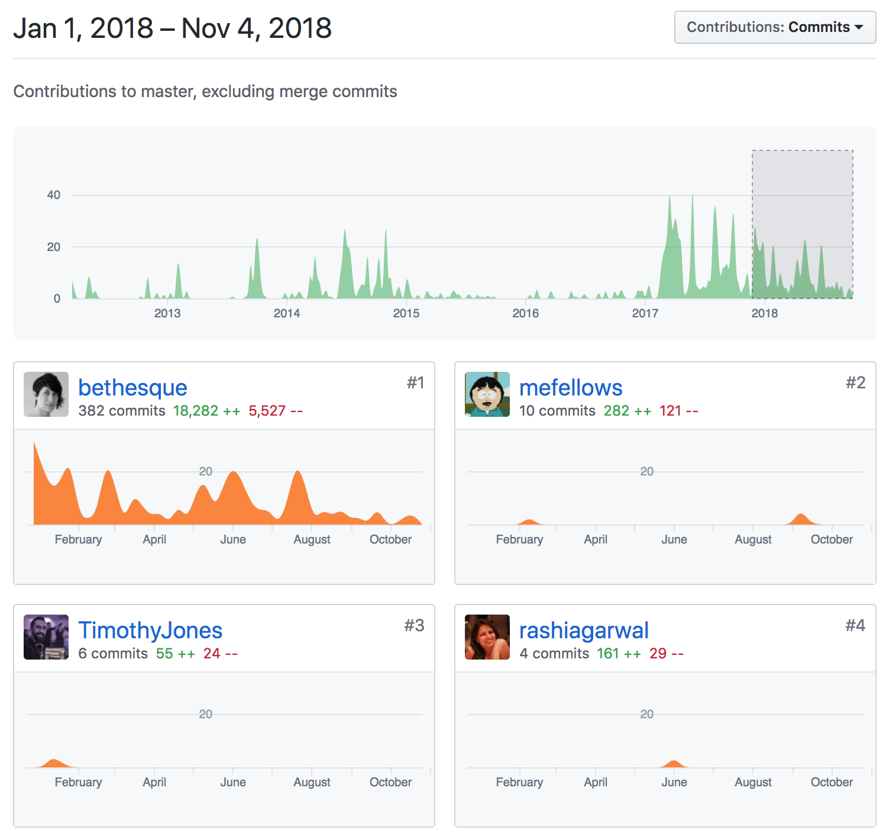This screenshot has height=836, width=886.
Task: Click the 282 ++ additions count
Action: click(x=628, y=411)
